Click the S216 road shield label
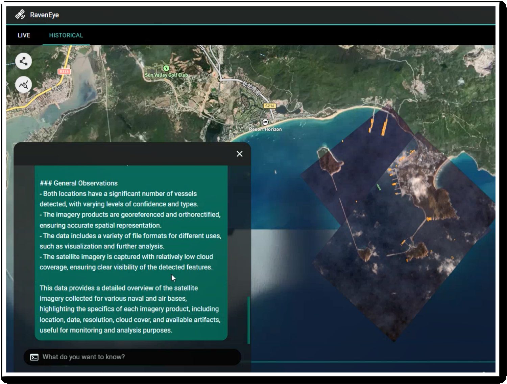The width and height of the screenshot is (507, 384). click(270, 106)
